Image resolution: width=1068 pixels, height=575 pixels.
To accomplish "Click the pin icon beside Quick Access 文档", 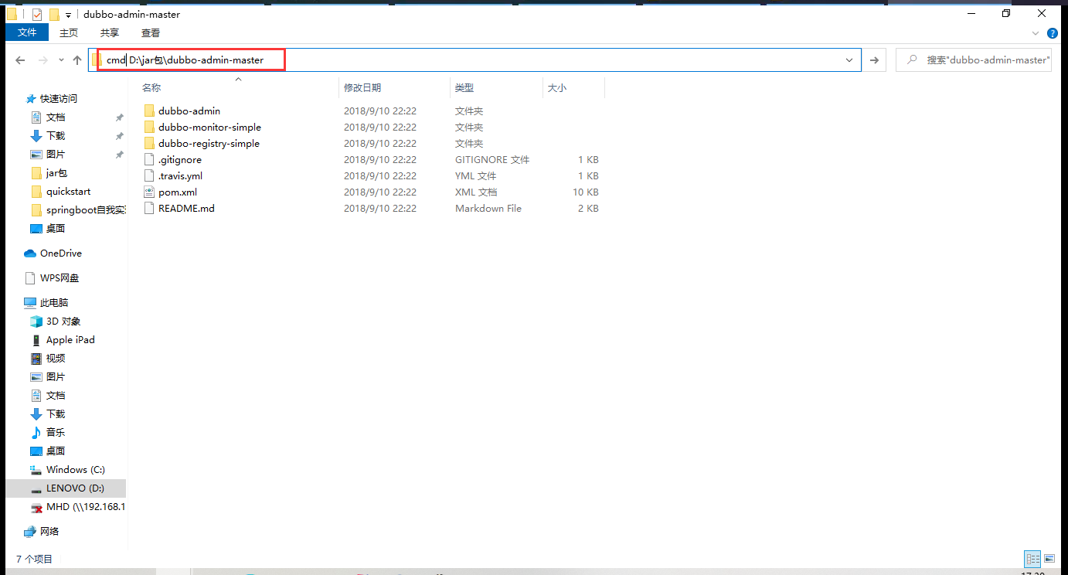I will (x=119, y=117).
